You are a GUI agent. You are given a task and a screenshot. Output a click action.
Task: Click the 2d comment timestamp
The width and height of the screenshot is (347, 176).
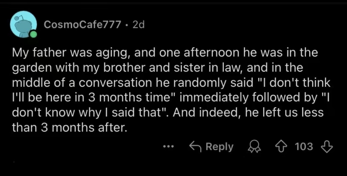(x=139, y=25)
